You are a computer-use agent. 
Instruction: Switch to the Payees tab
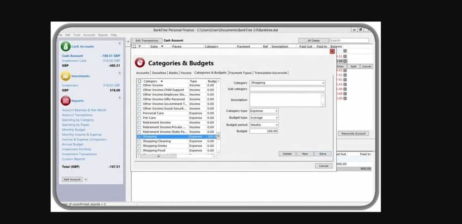pos(186,73)
